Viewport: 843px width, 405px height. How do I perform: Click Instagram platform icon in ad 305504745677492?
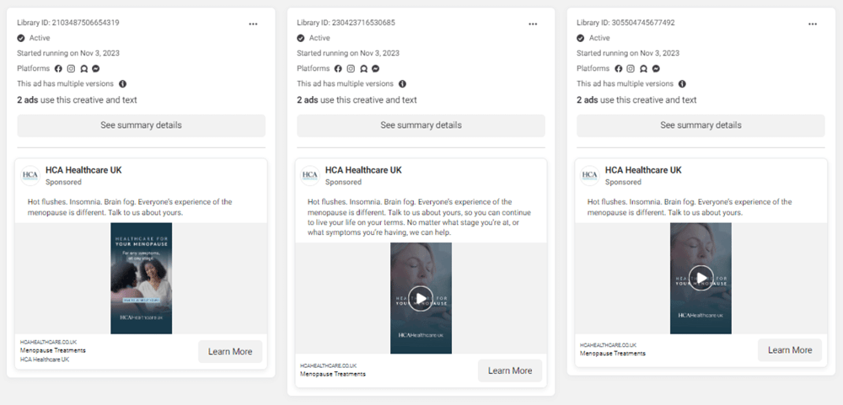point(631,69)
